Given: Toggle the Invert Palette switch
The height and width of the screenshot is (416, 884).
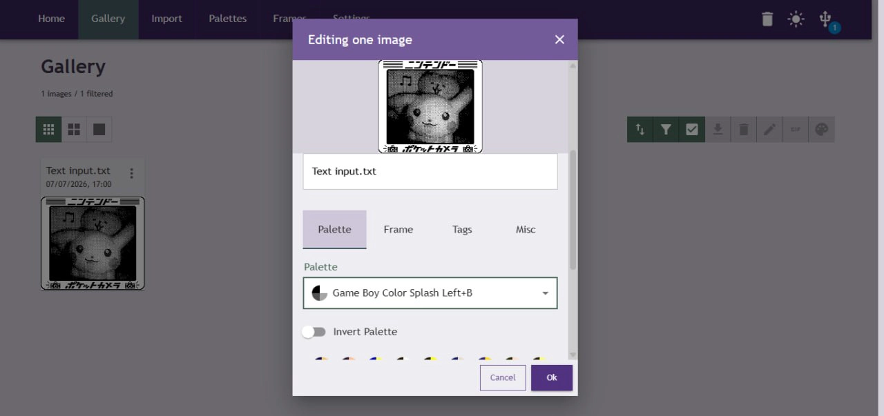Looking at the screenshot, I should 314,332.
